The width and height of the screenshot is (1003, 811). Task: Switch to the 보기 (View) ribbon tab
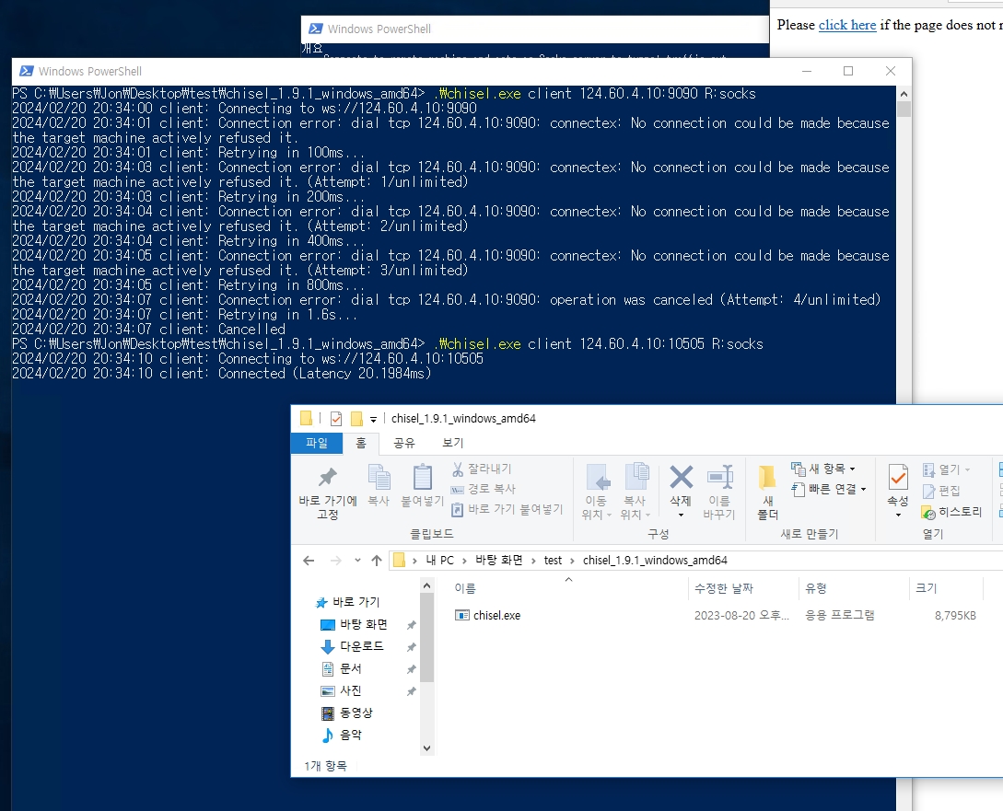452,443
